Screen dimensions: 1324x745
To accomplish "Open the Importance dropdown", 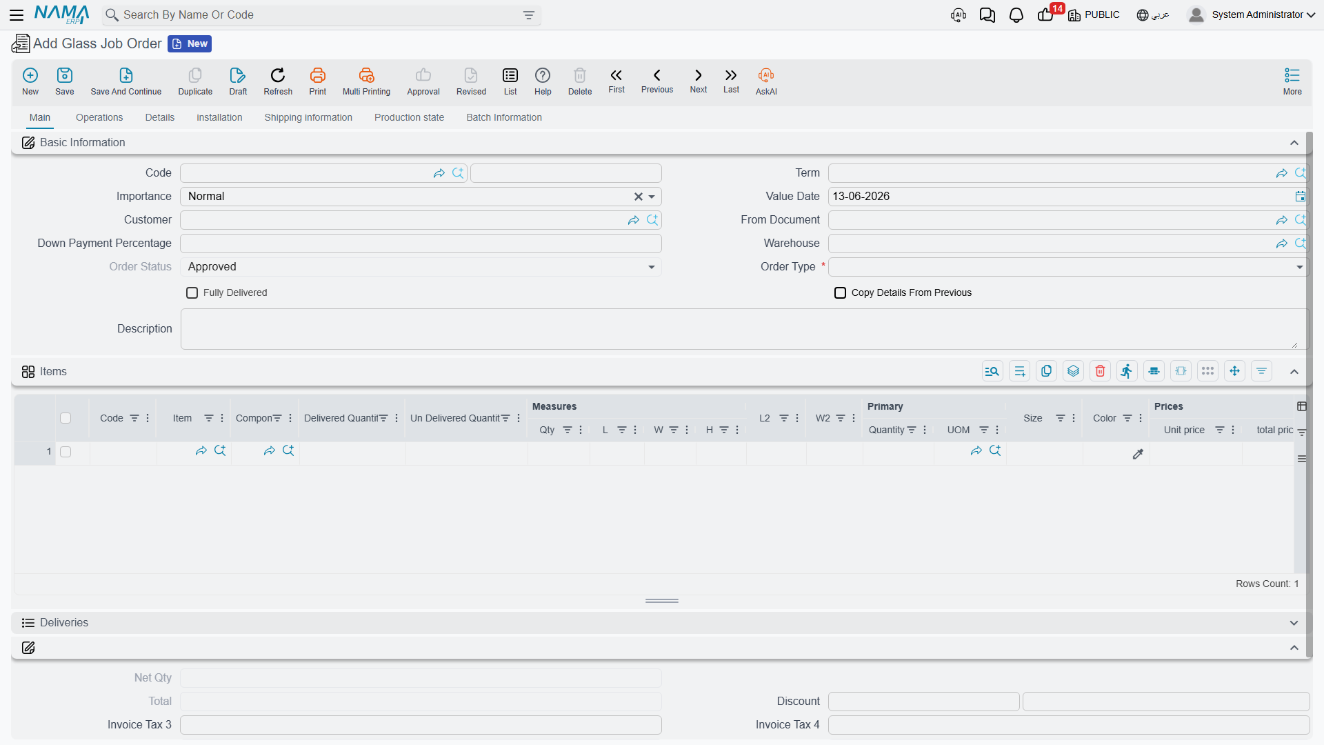I will pyautogui.click(x=652, y=197).
